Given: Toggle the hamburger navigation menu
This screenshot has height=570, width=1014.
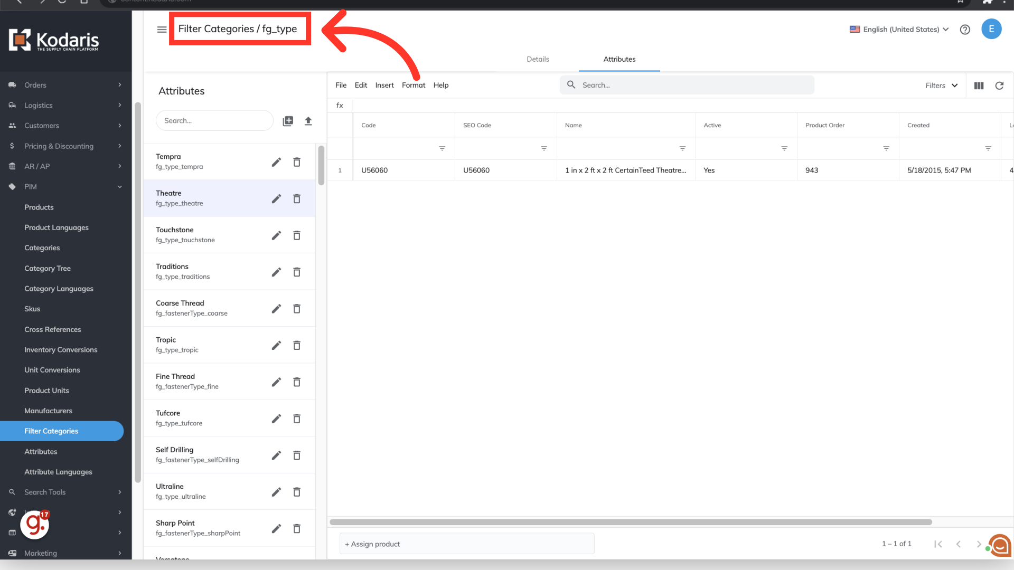Looking at the screenshot, I should pyautogui.click(x=162, y=30).
